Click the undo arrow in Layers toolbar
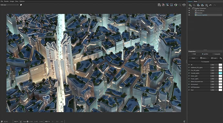The image size is (223, 123). point(210,5)
